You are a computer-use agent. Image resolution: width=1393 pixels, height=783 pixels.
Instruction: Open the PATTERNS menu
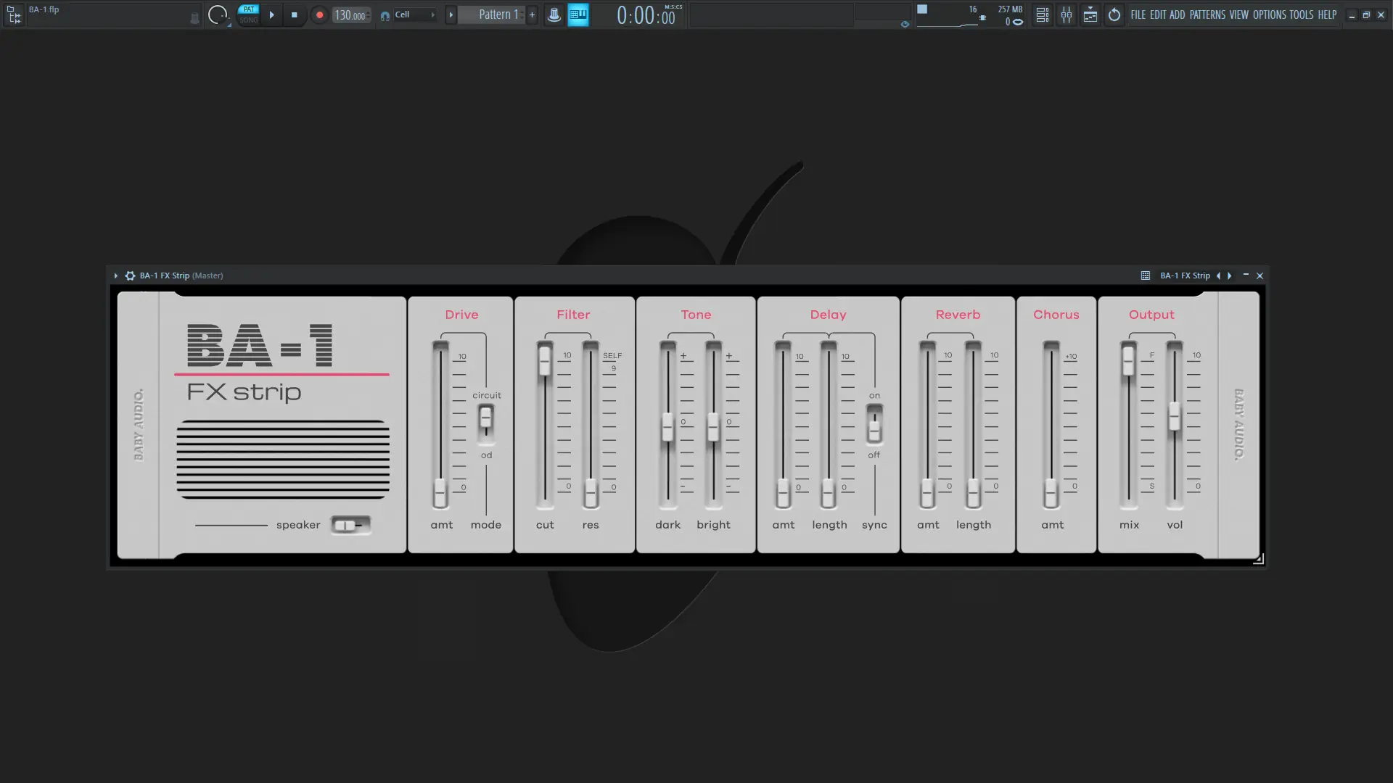pos(1207,14)
